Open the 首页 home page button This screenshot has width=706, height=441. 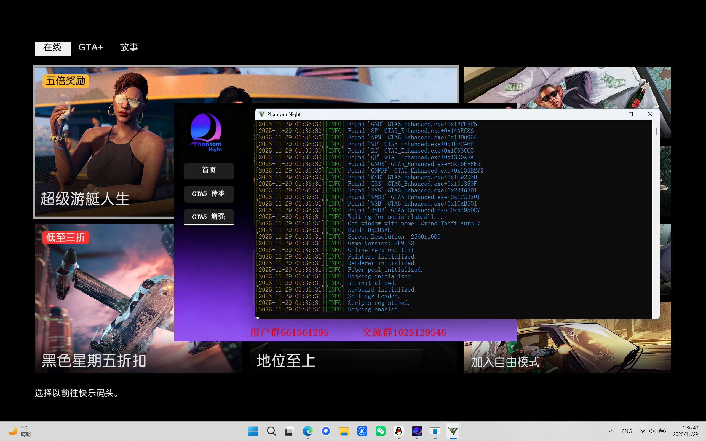pyautogui.click(x=209, y=171)
